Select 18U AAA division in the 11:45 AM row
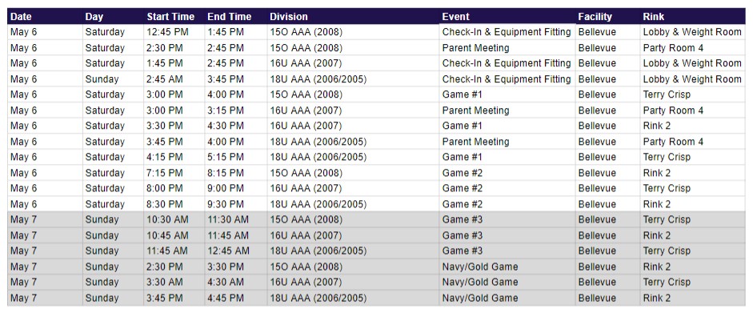Image resolution: width=753 pixels, height=313 pixels. click(x=353, y=251)
